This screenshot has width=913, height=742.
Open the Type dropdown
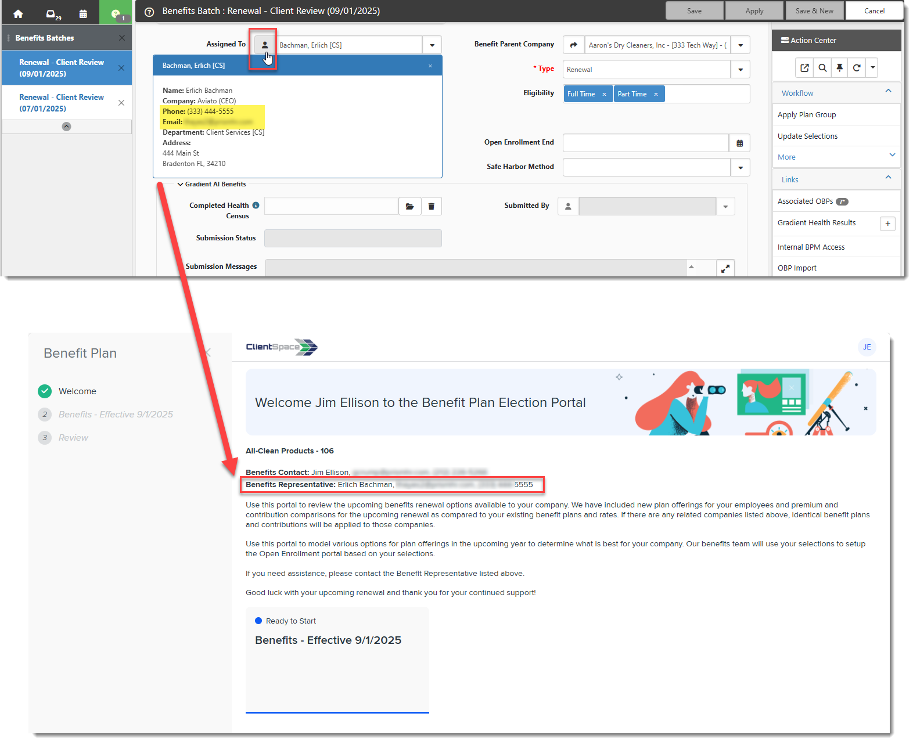[740, 70]
